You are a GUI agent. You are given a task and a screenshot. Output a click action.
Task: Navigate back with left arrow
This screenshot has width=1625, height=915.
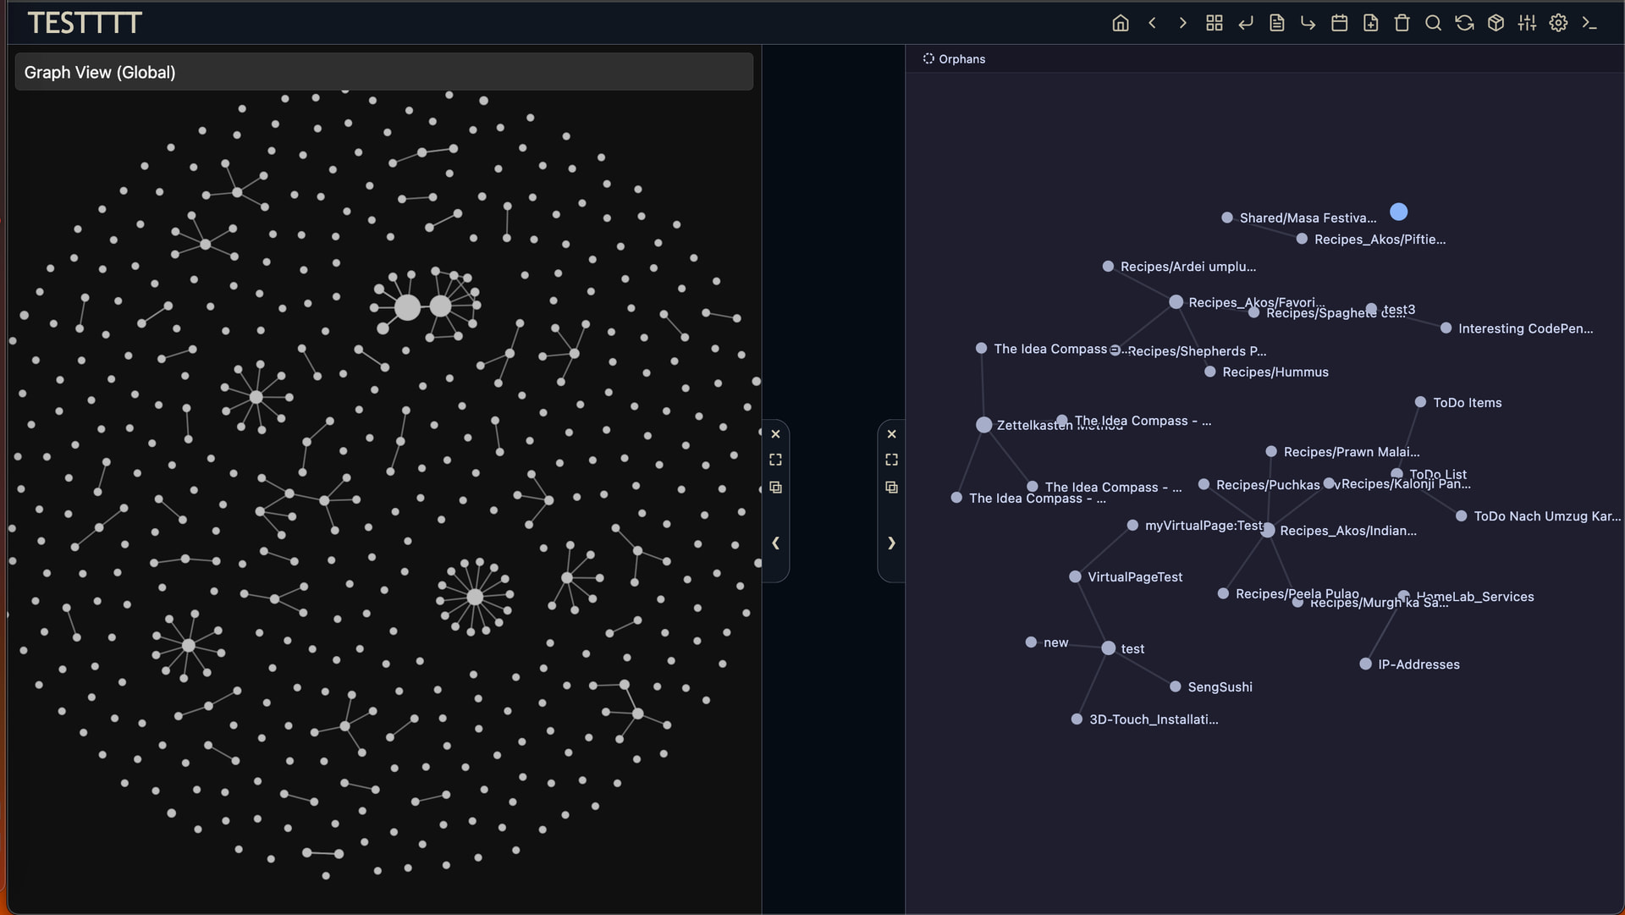(1152, 23)
